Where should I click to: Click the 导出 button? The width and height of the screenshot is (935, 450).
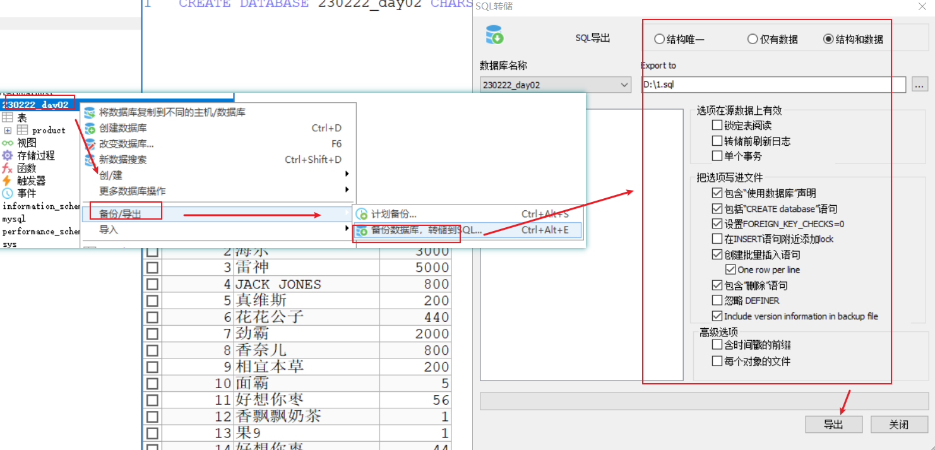click(x=833, y=425)
